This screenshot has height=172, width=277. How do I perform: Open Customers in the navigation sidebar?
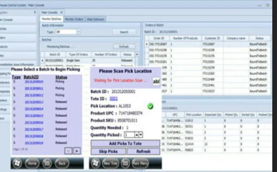pos(5,82)
